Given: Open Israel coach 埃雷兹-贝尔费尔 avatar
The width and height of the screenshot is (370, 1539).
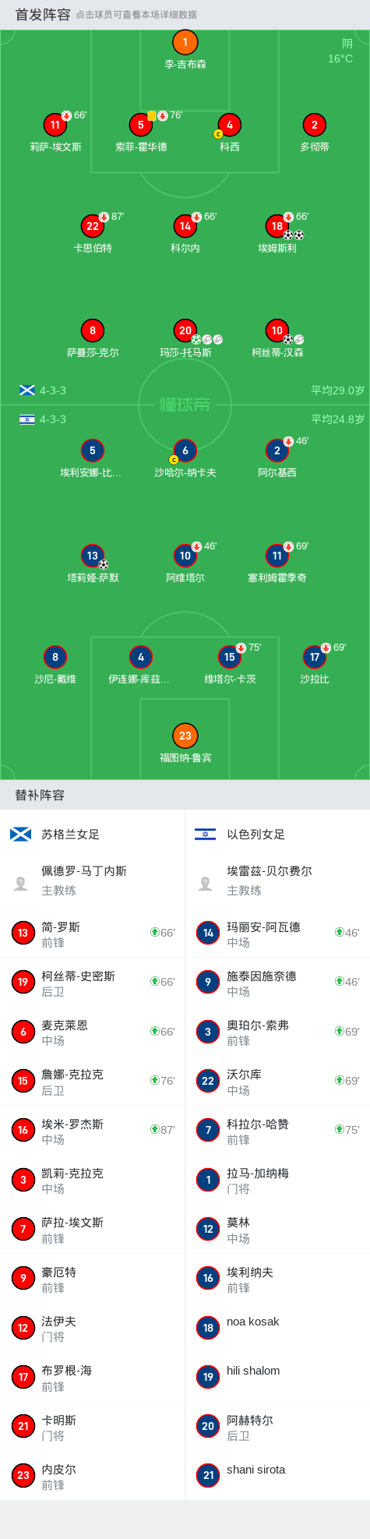Looking at the screenshot, I should [x=206, y=884].
